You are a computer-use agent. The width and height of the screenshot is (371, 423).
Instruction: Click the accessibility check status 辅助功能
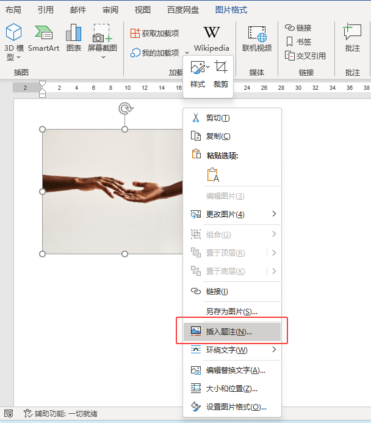tap(60, 413)
